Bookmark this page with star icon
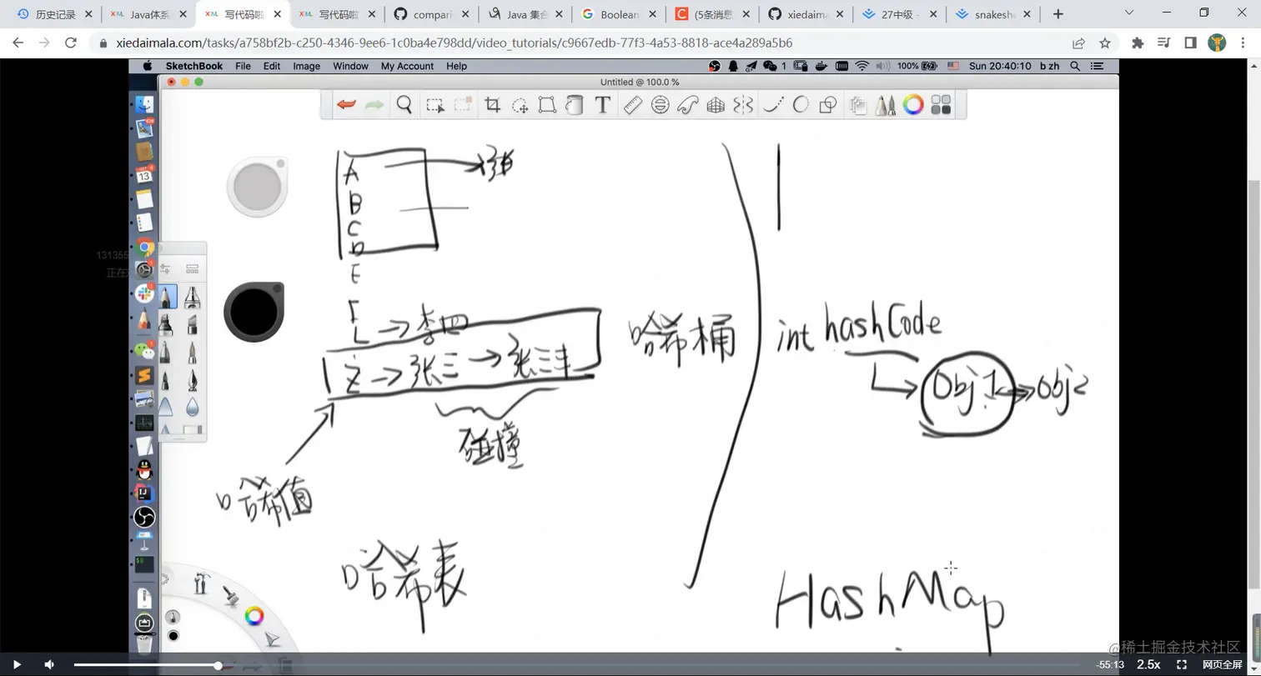 coord(1105,43)
